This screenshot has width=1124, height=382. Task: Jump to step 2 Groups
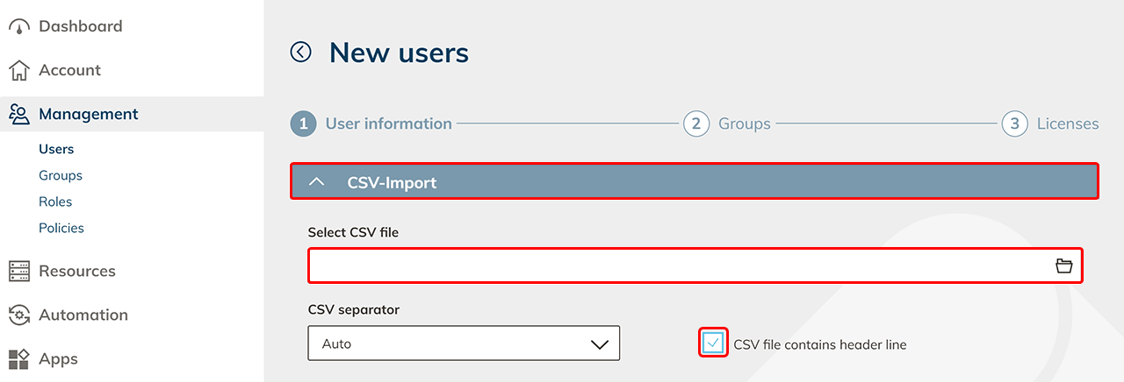pos(727,124)
